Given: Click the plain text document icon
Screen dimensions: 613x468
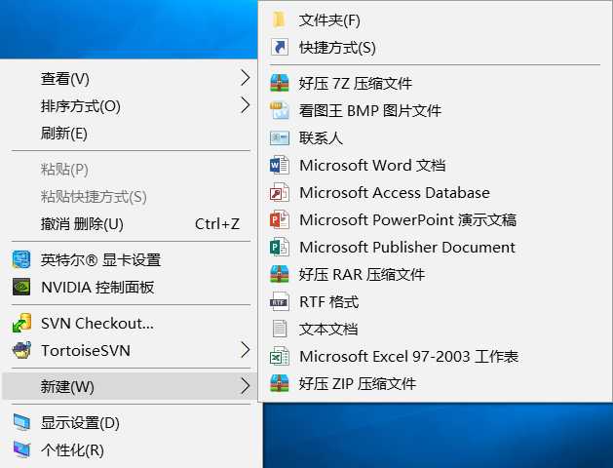Looking at the screenshot, I should click(x=279, y=329).
